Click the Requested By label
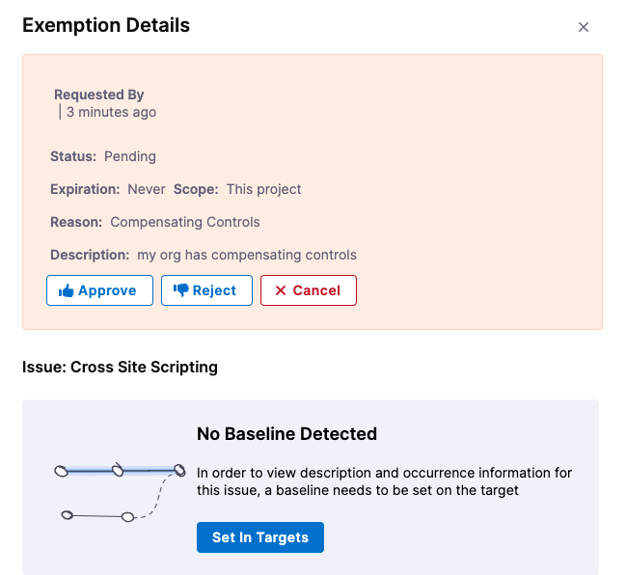 (x=98, y=95)
